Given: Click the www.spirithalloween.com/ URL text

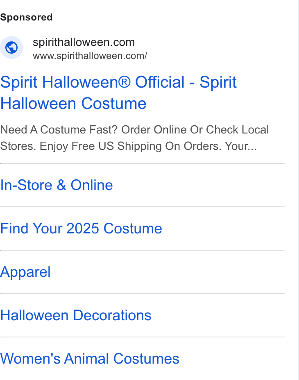Looking at the screenshot, I should [x=90, y=56].
